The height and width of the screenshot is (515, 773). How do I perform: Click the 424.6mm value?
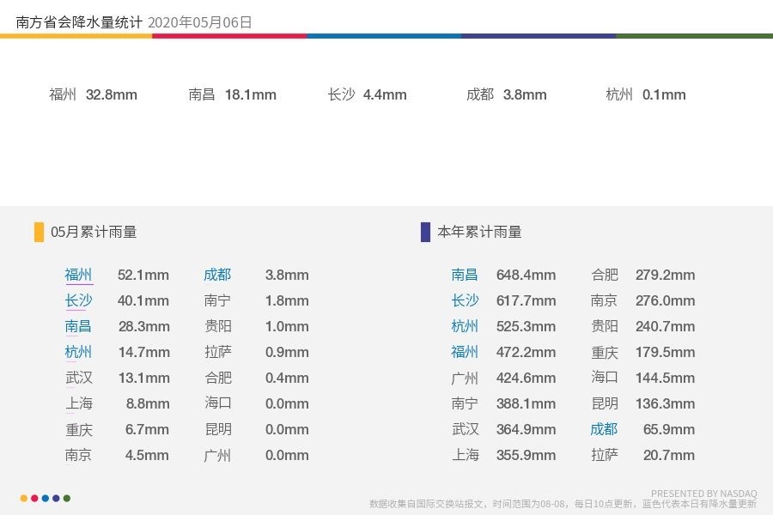pyautogui.click(x=526, y=378)
